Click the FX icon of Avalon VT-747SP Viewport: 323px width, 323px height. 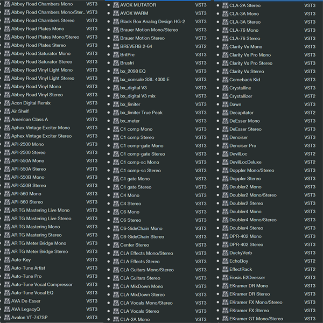[x=7, y=317]
